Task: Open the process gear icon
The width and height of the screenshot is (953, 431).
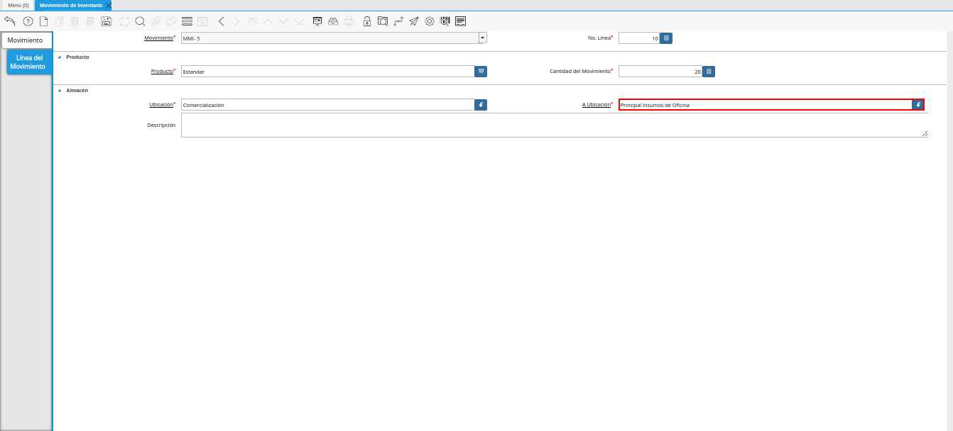Action: [430, 21]
